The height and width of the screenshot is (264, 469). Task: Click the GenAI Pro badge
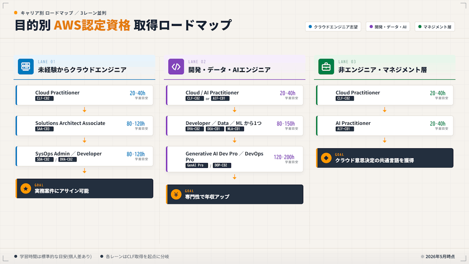click(197, 165)
